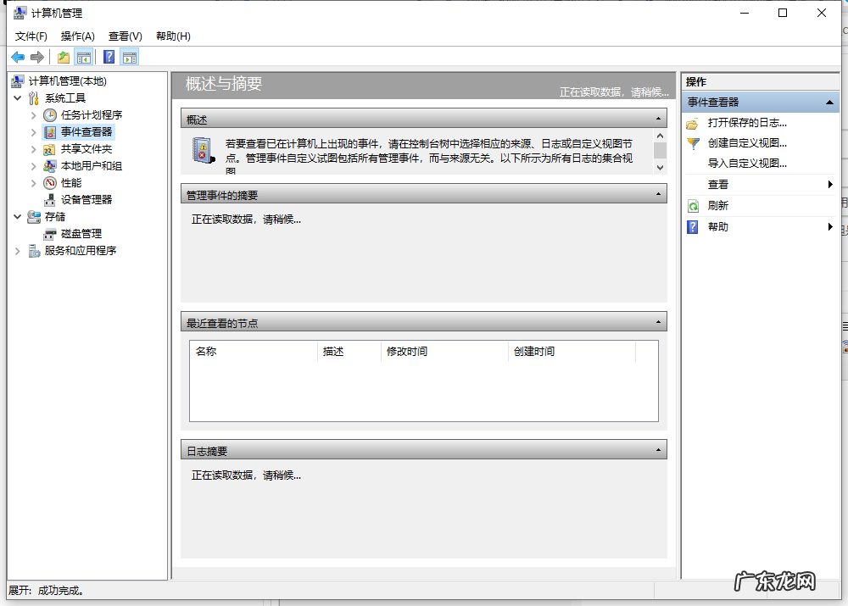Collapse the 日志摘要 section header

[x=658, y=450]
